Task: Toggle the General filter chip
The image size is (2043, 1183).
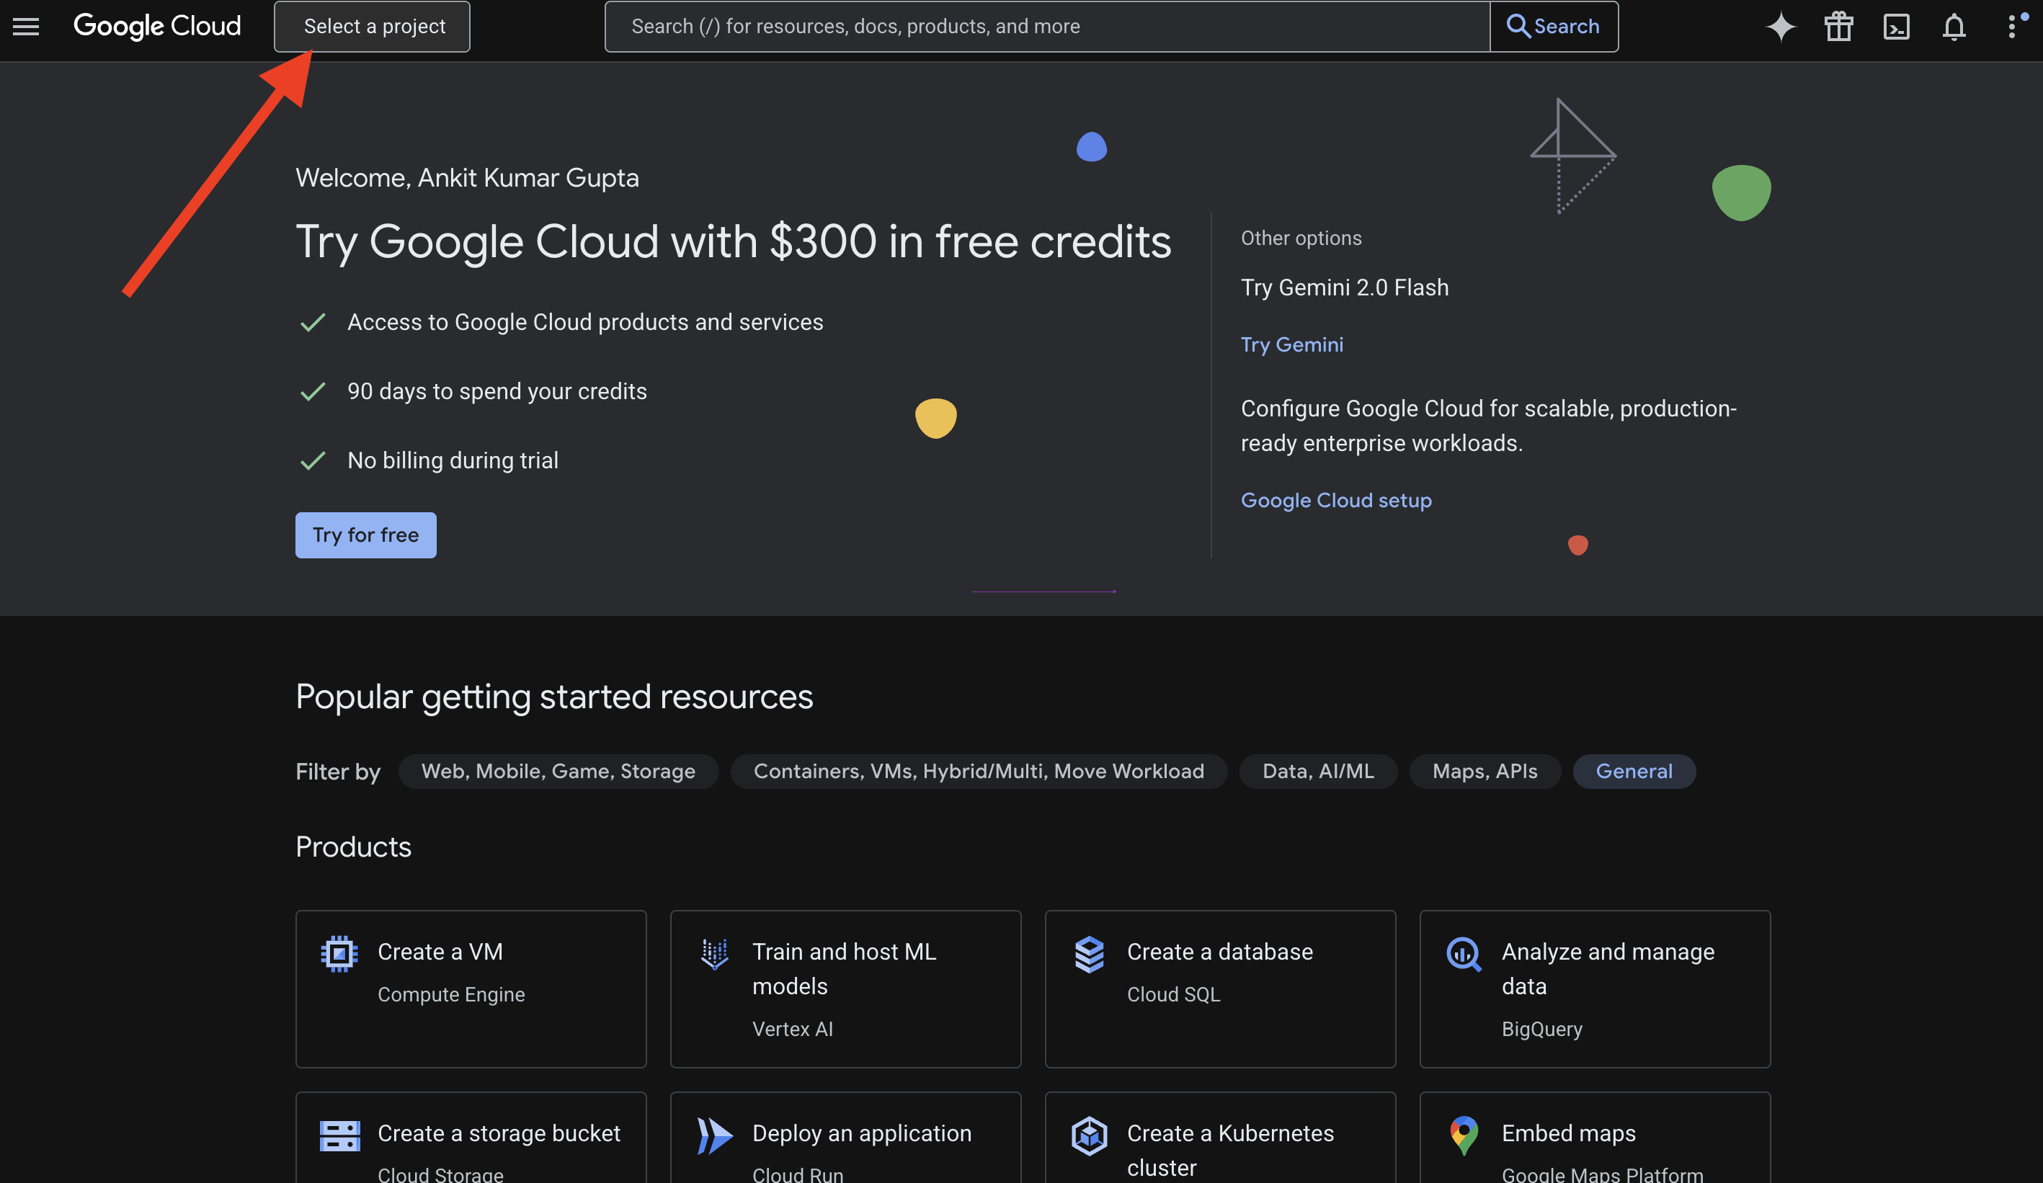Action: tap(1633, 772)
